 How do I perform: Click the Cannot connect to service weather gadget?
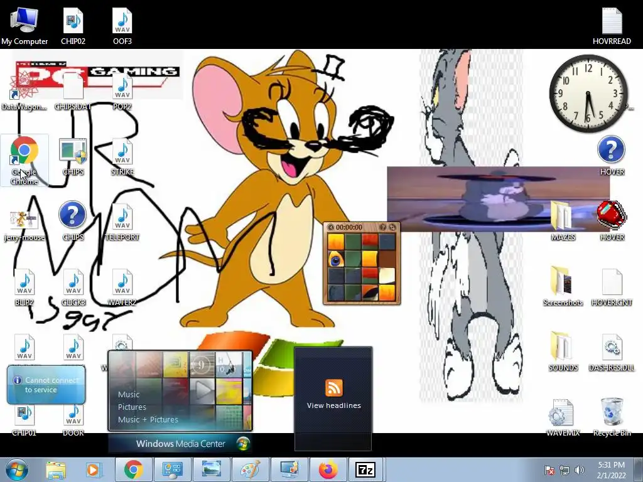[x=46, y=385]
